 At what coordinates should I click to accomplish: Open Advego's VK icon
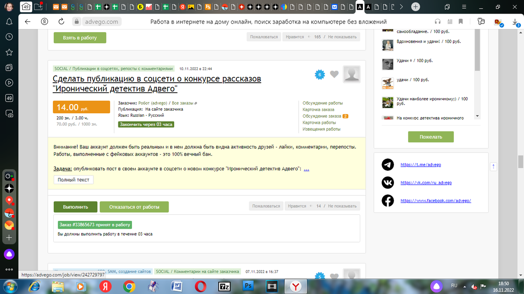point(388,182)
